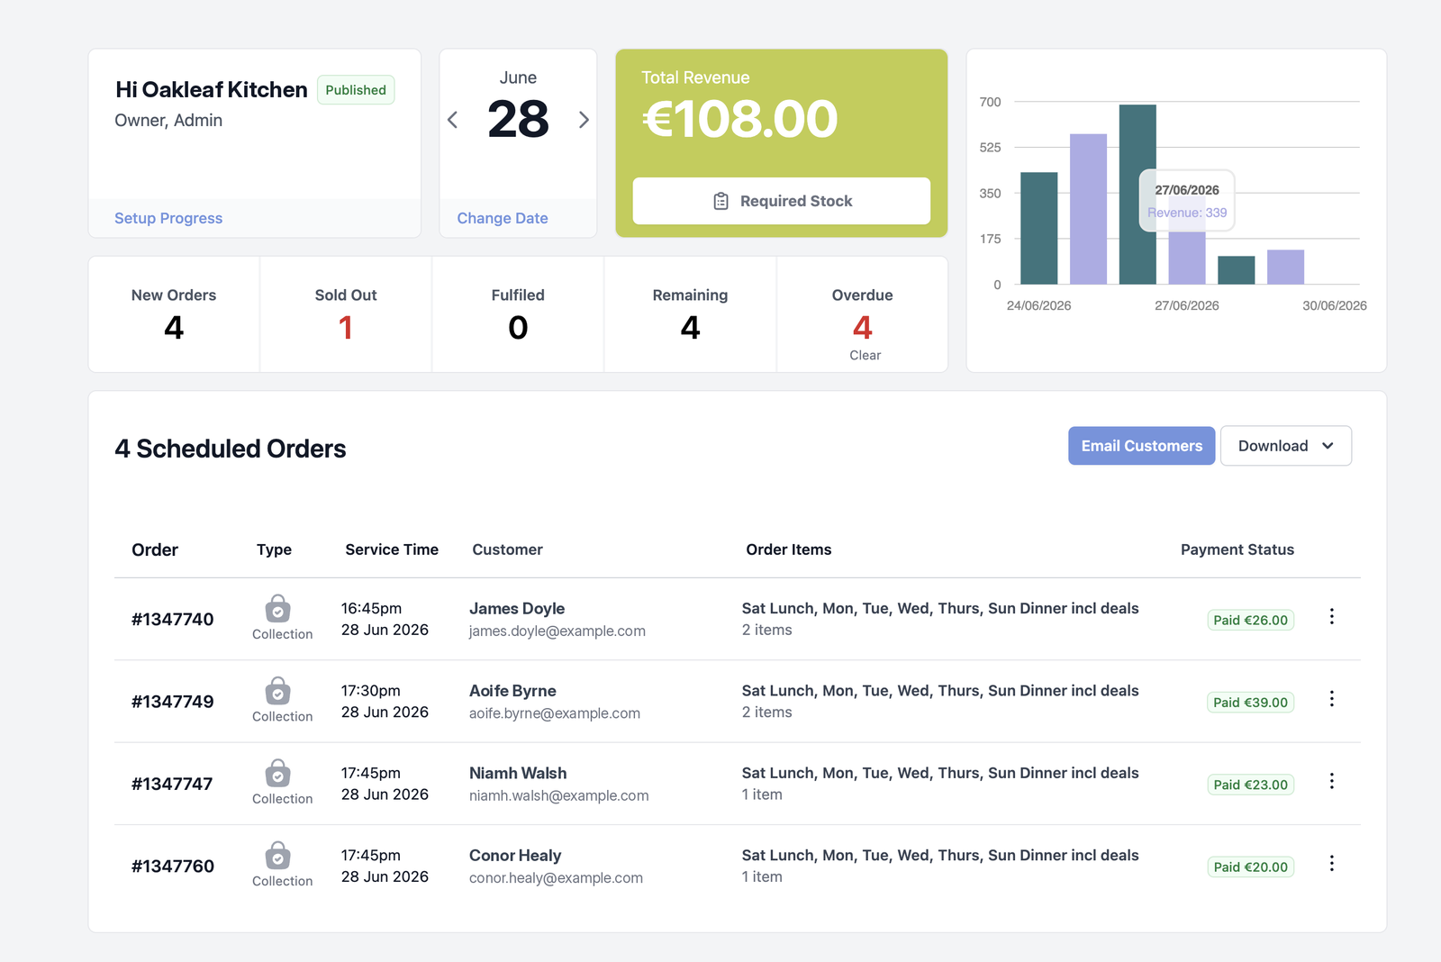Open the three-dot menu for James Doyle's order
The image size is (1441, 962).
point(1331,616)
